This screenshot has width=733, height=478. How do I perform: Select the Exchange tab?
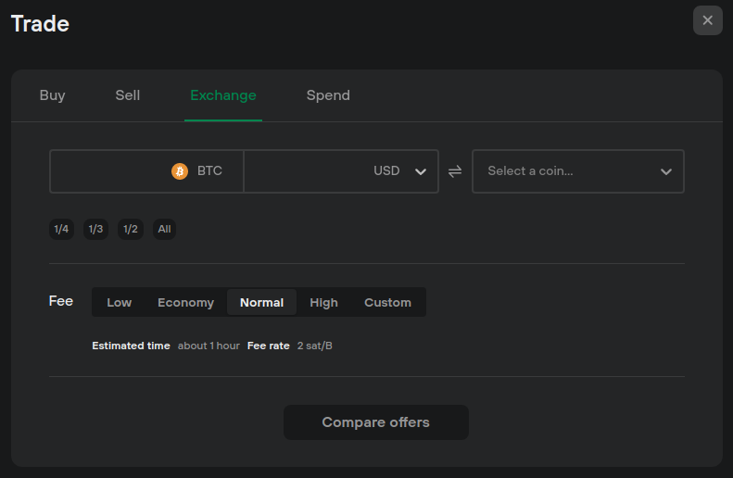click(x=223, y=95)
